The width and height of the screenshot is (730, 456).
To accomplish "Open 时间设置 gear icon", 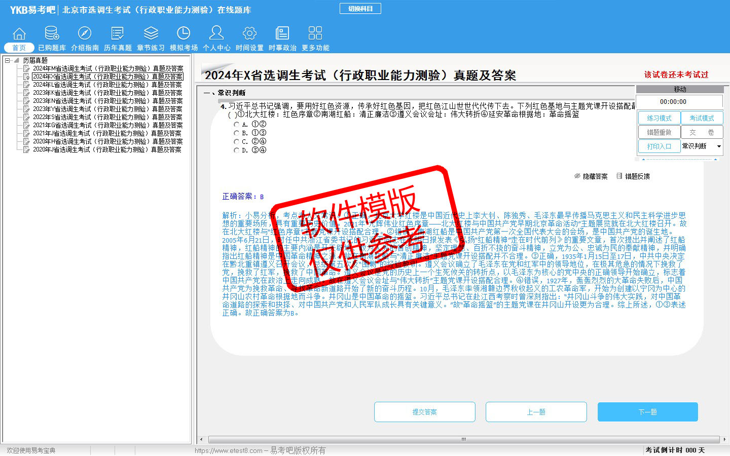I will point(249,34).
